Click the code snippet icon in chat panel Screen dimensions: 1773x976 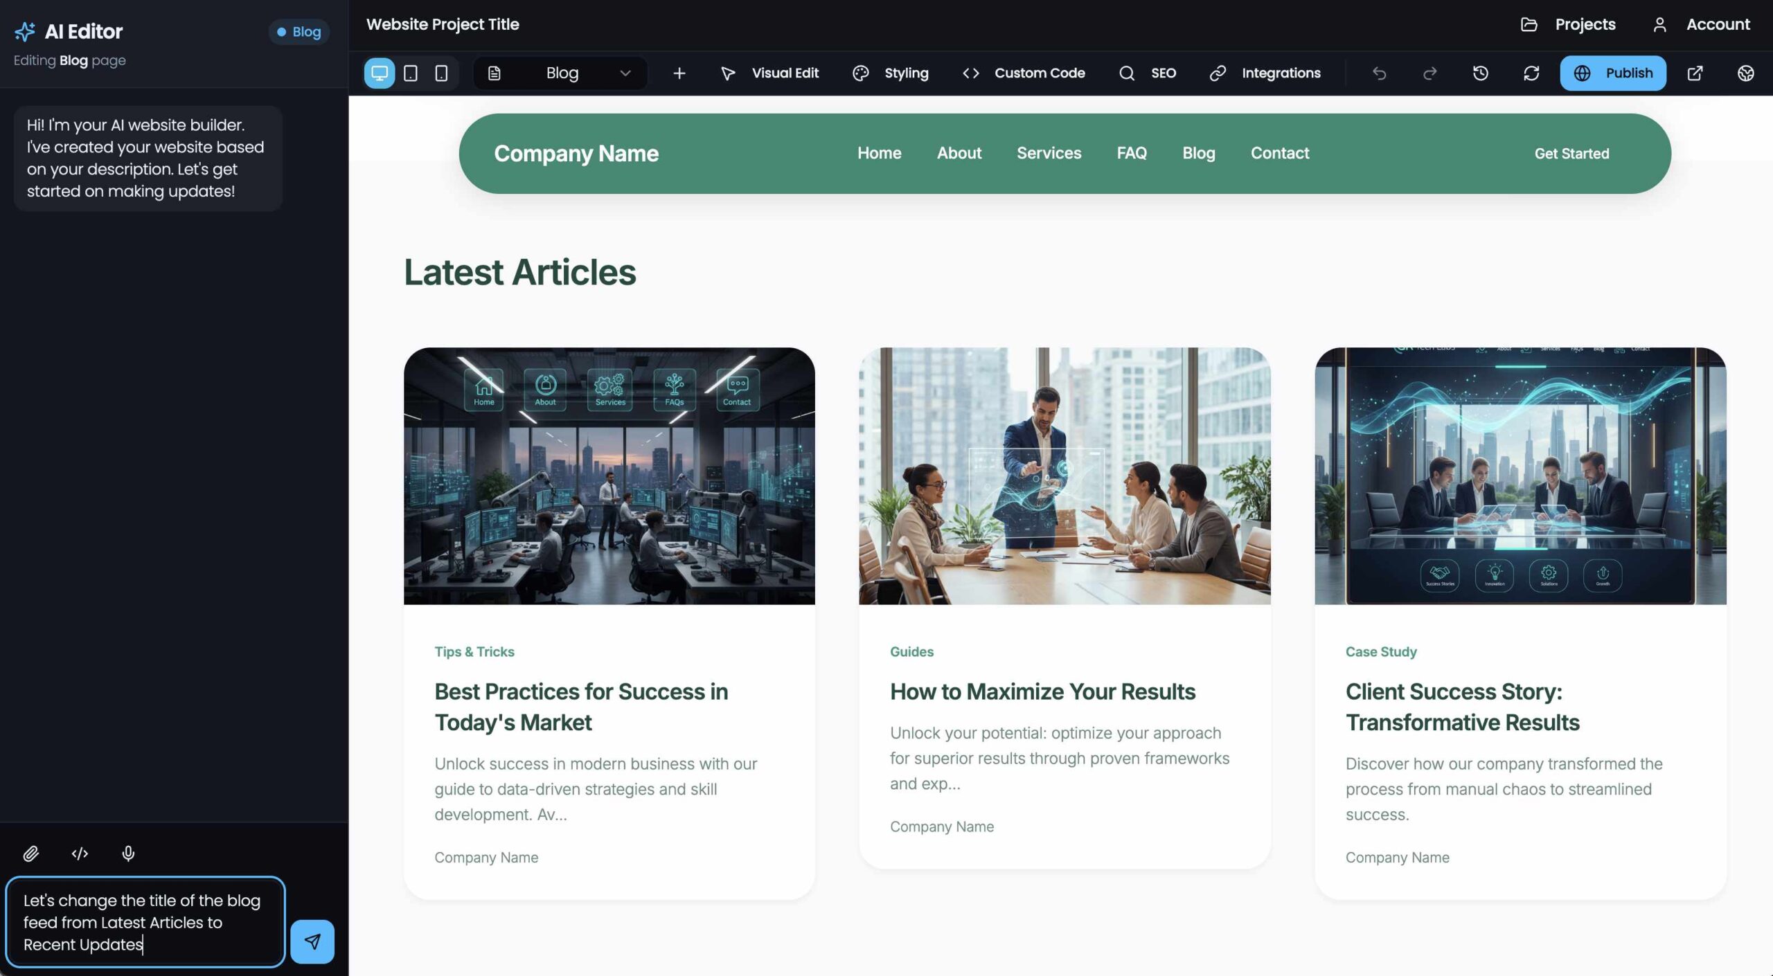pos(80,853)
